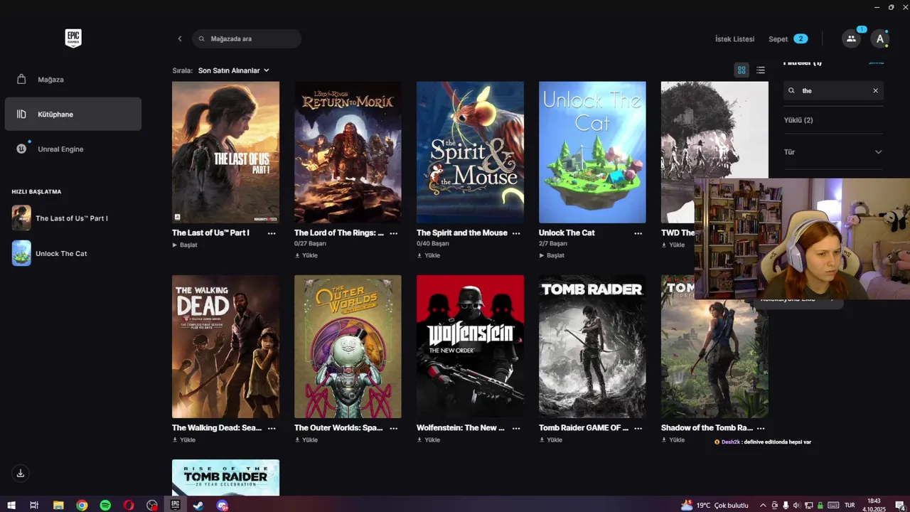910x512 pixels.
Task: Switch to list view
Action: (761, 70)
